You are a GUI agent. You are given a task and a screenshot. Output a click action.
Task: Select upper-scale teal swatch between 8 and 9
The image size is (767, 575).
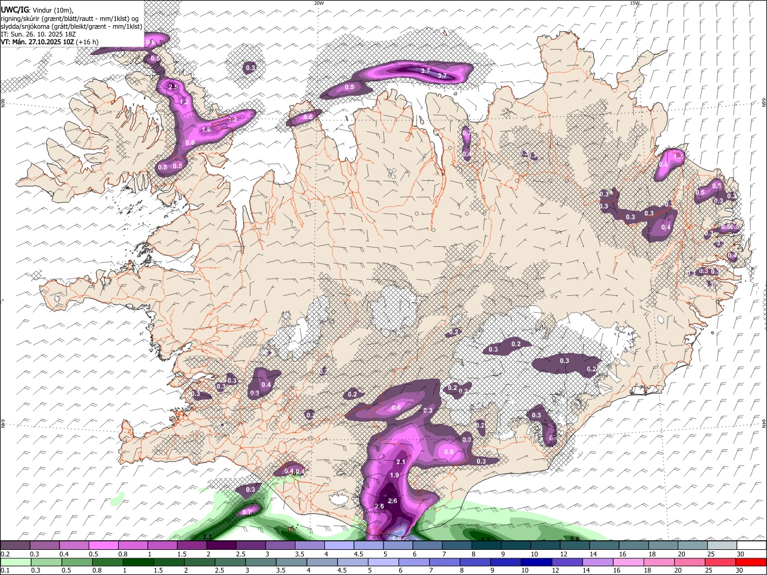click(487, 546)
